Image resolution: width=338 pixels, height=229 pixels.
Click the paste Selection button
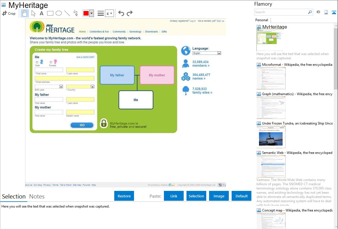tap(196, 196)
